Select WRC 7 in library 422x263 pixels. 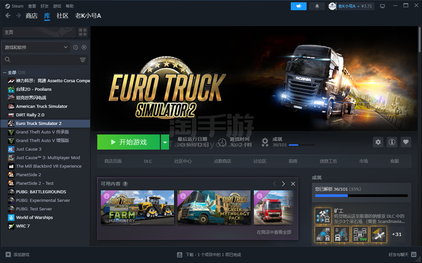(45, 226)
